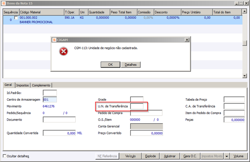
Task: Click the Gera O.C. button
Action: [190, 156]
